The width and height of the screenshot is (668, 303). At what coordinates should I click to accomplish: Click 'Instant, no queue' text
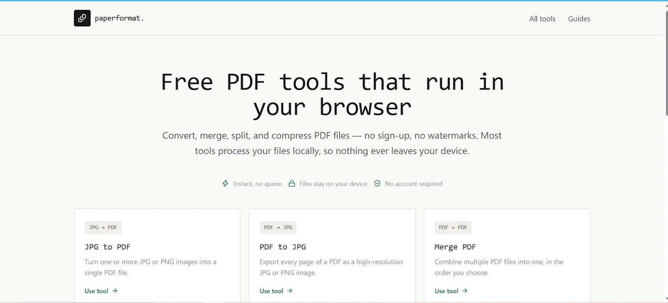click(258, 184)
